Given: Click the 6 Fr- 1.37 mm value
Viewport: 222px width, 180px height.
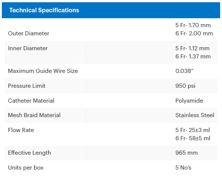Looking at the screenshot, I should (193, 57).
